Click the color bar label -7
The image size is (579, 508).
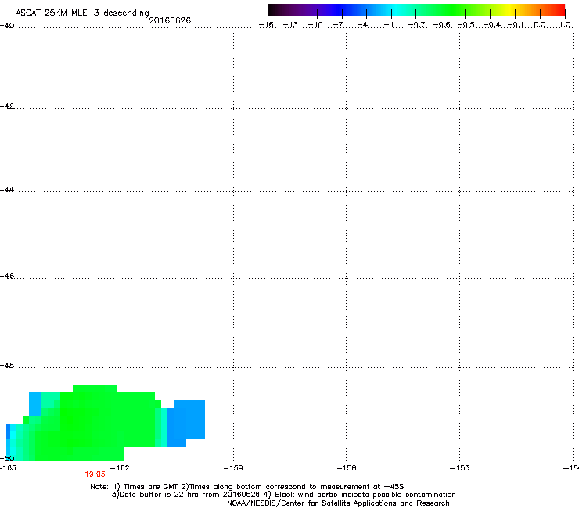338,25
